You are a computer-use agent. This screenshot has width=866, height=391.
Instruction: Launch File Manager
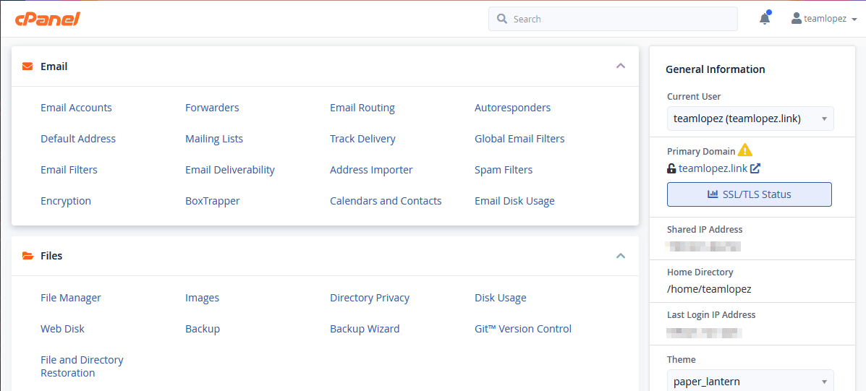(x=71, y=298)
